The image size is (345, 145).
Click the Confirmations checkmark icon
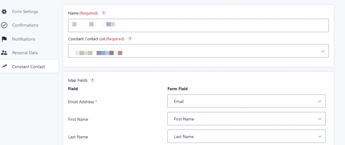pos(4,25)
